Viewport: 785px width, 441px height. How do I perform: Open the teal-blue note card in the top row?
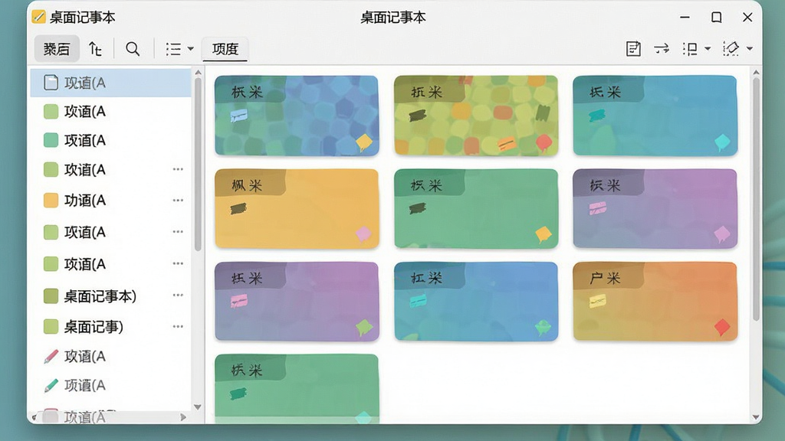point(655,116)
